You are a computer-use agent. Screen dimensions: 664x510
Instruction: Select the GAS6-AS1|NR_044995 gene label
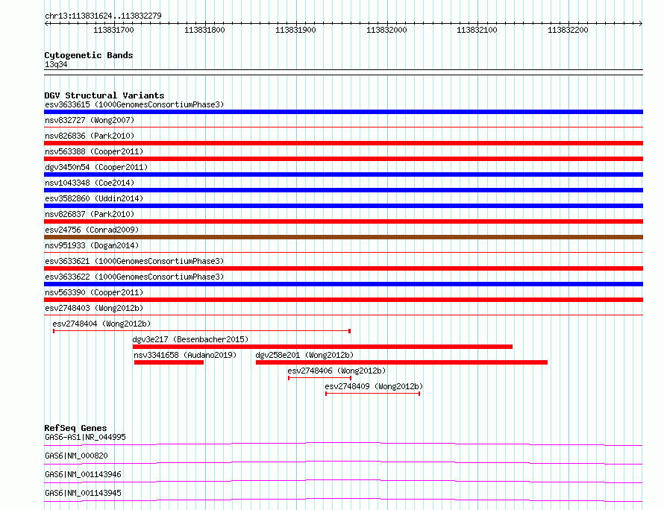pyautogui.click(x=85, y=437)
